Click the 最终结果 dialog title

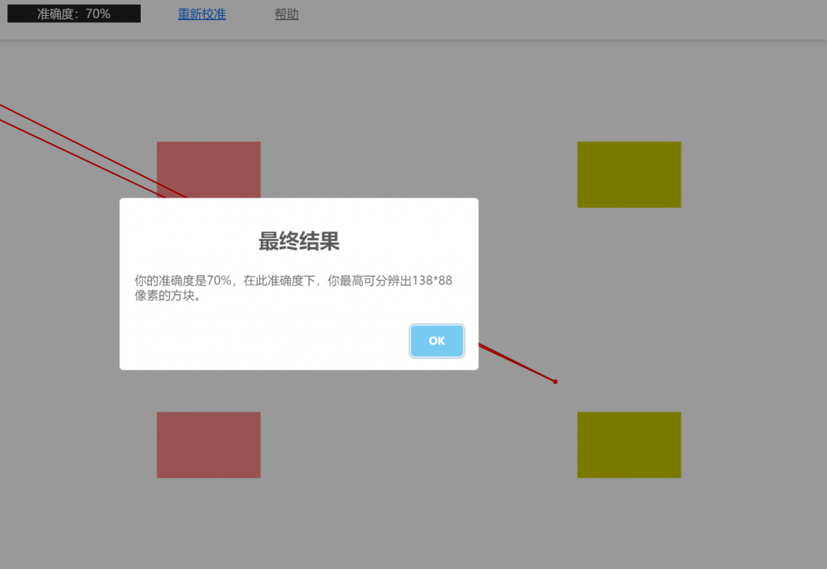[299, 242]
